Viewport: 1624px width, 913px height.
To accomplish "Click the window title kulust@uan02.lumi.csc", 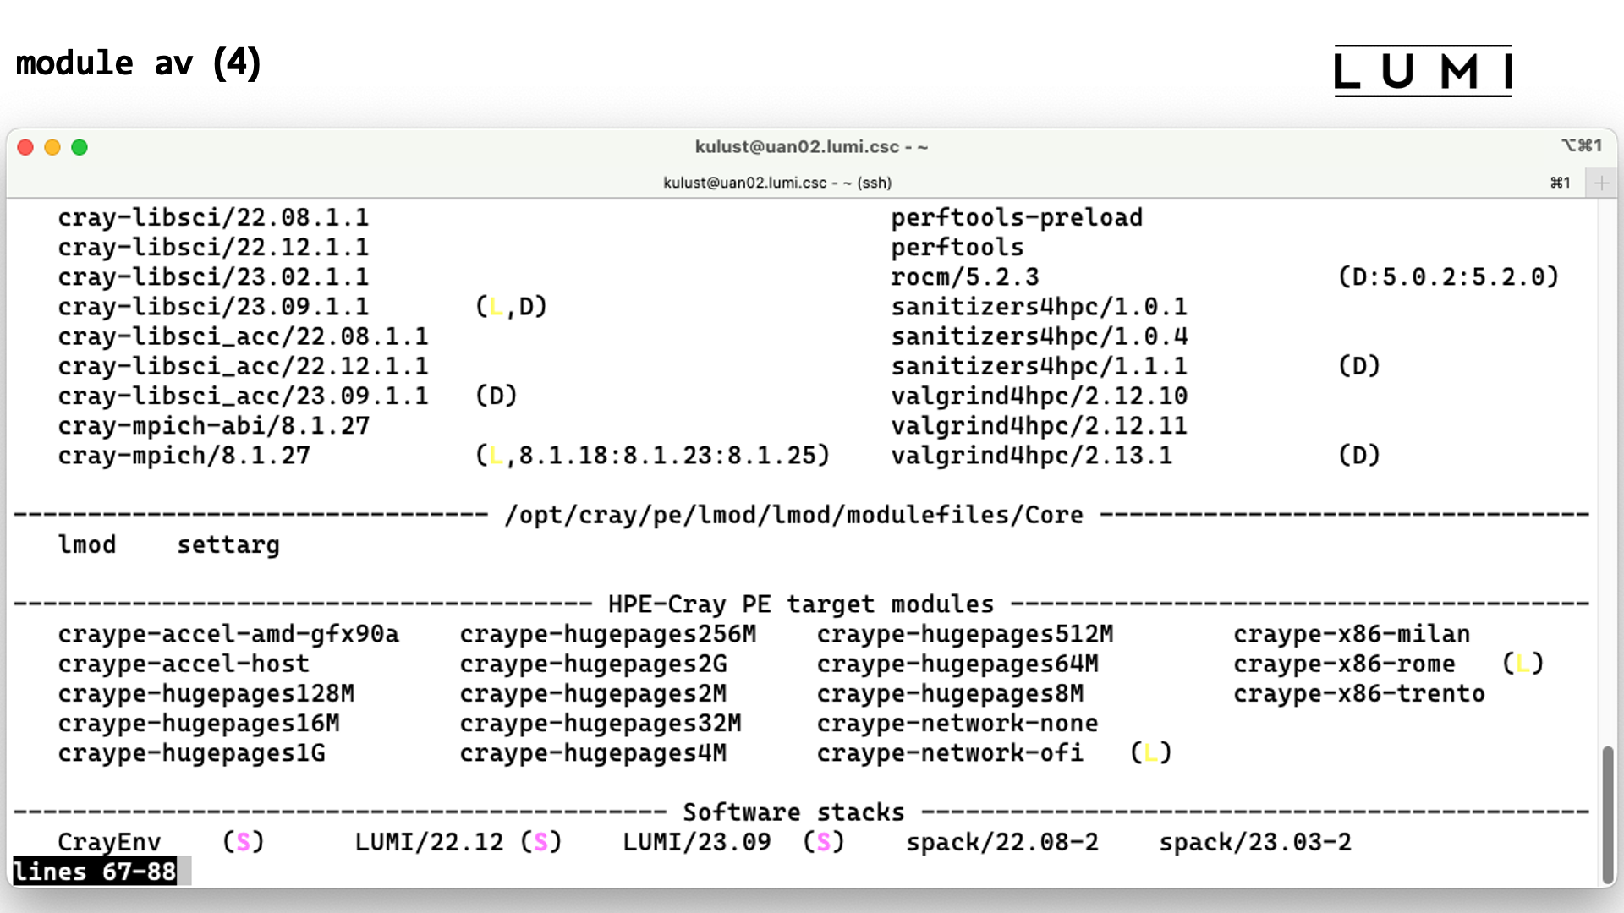I will click(x=811, y=147).
